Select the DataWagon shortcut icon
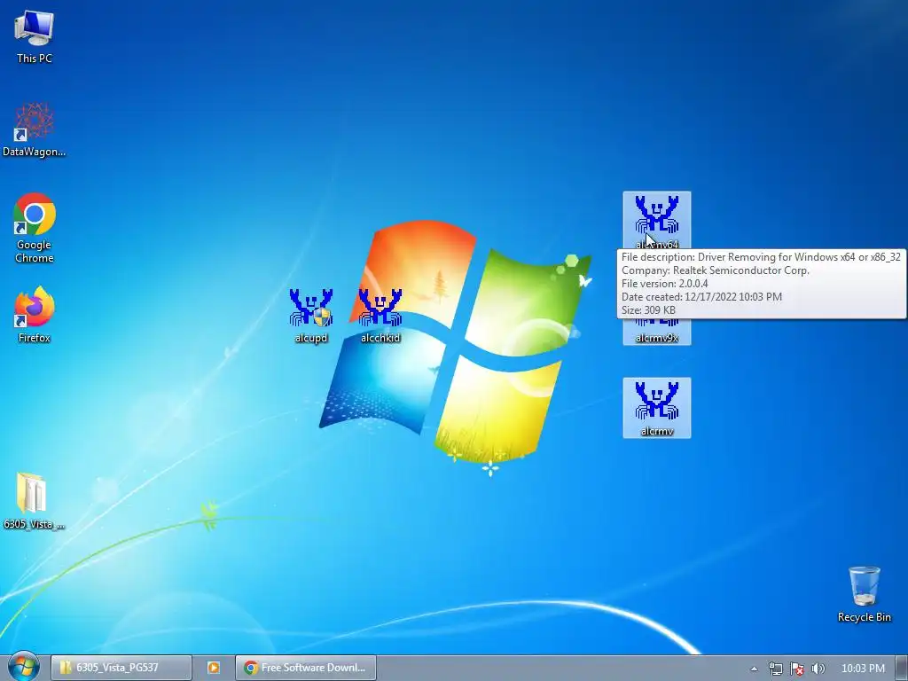This screenshot has width=908, height=681. point(35,129)
